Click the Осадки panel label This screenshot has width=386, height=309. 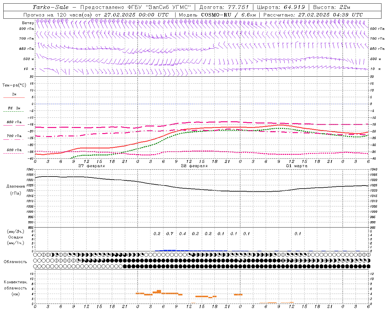click(x=16, y=237)
